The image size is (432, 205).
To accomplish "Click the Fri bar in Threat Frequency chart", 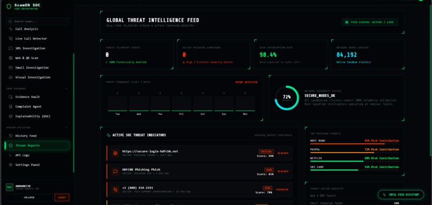I will click(181, 103).
